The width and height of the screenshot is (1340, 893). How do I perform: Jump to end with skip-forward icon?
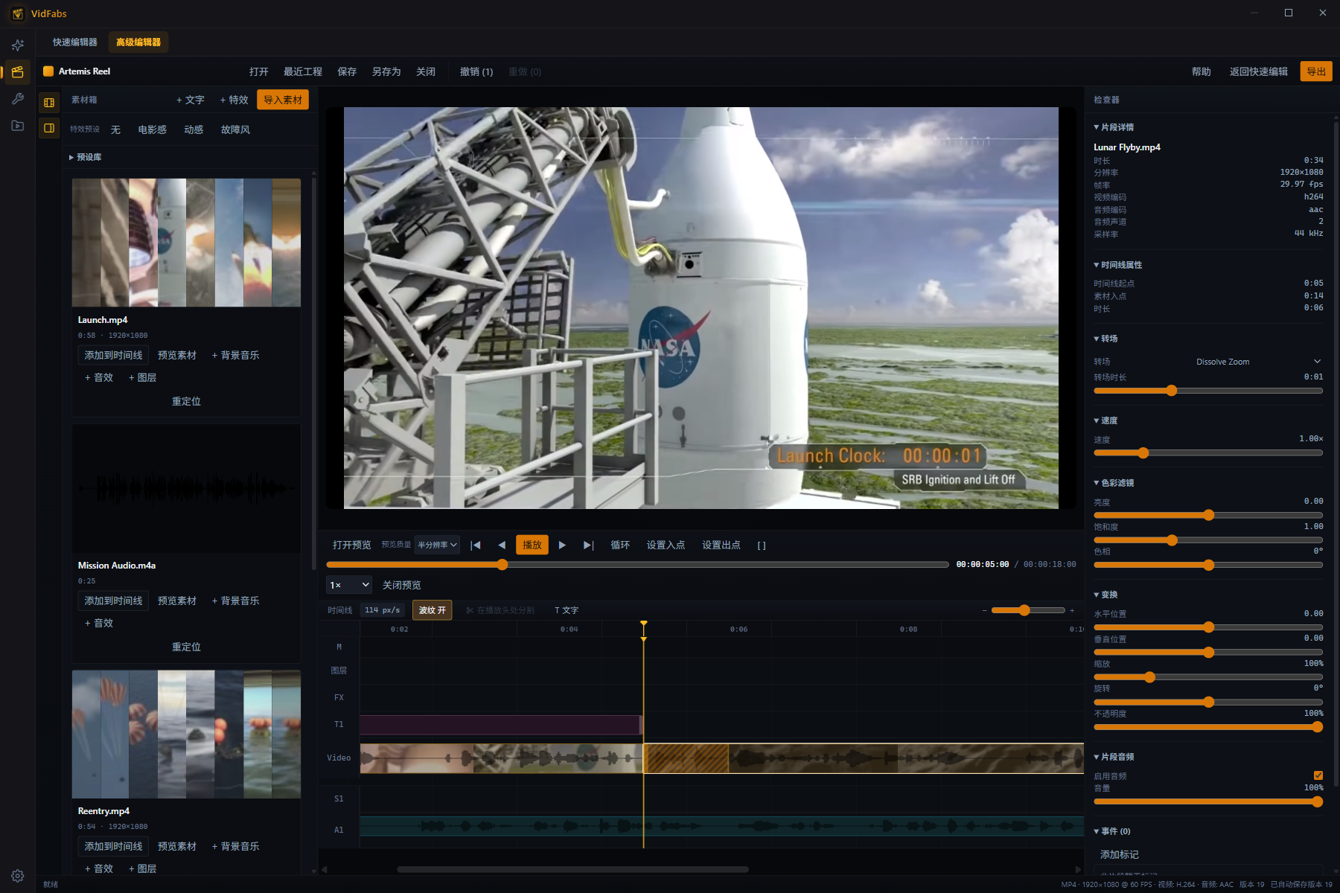(588, 545)
